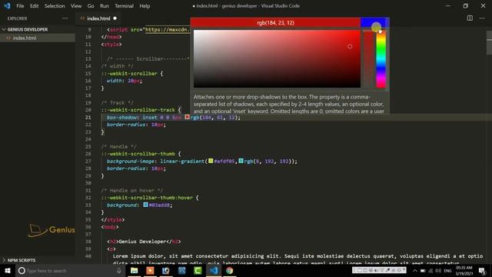Screen dimensions: 492x277
Task: Open editor more actions ellipsis menu
Action: pyautogui.click(x=482, y=18)
